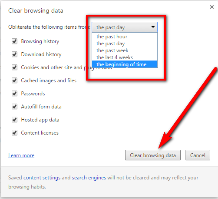Open the content settings link
The image size is (218, 199).
coord(42,178)
